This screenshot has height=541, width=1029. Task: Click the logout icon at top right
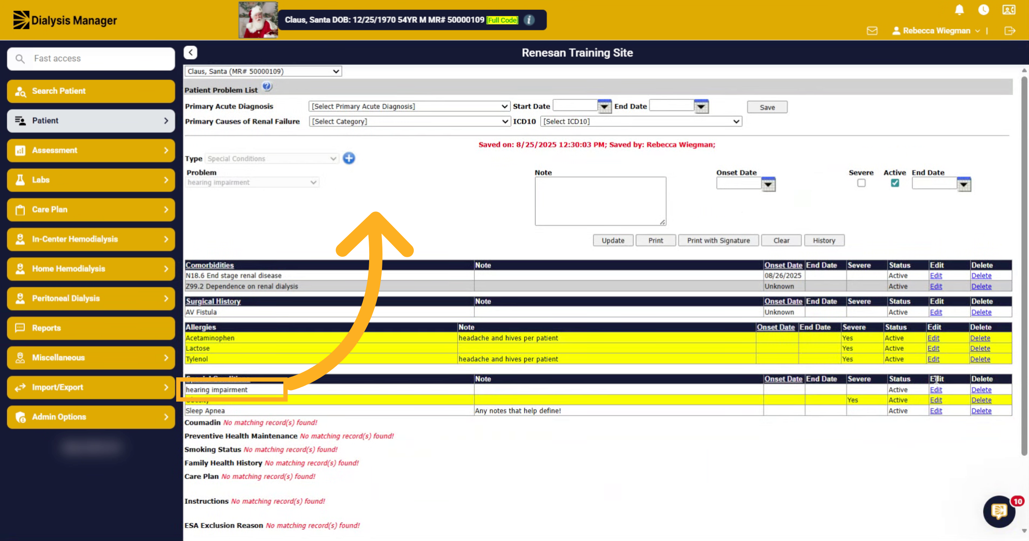click(1010, 31)
